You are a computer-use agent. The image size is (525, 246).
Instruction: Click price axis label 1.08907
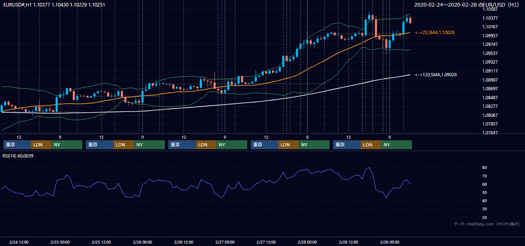point(490,80)
